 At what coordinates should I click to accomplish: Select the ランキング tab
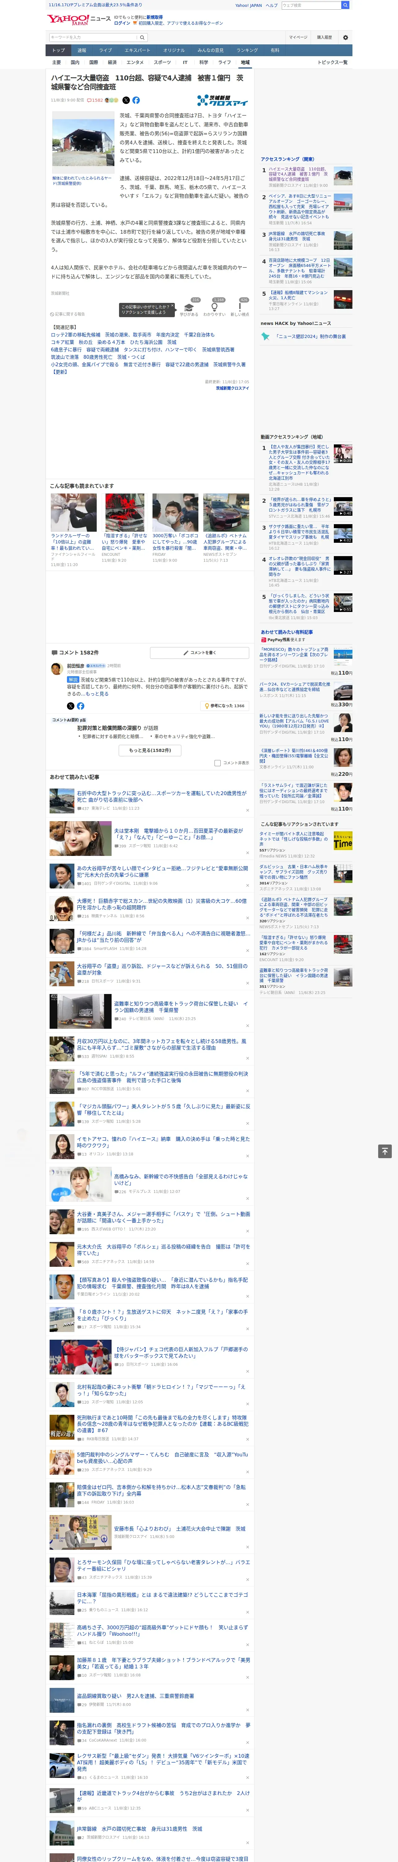247,51
